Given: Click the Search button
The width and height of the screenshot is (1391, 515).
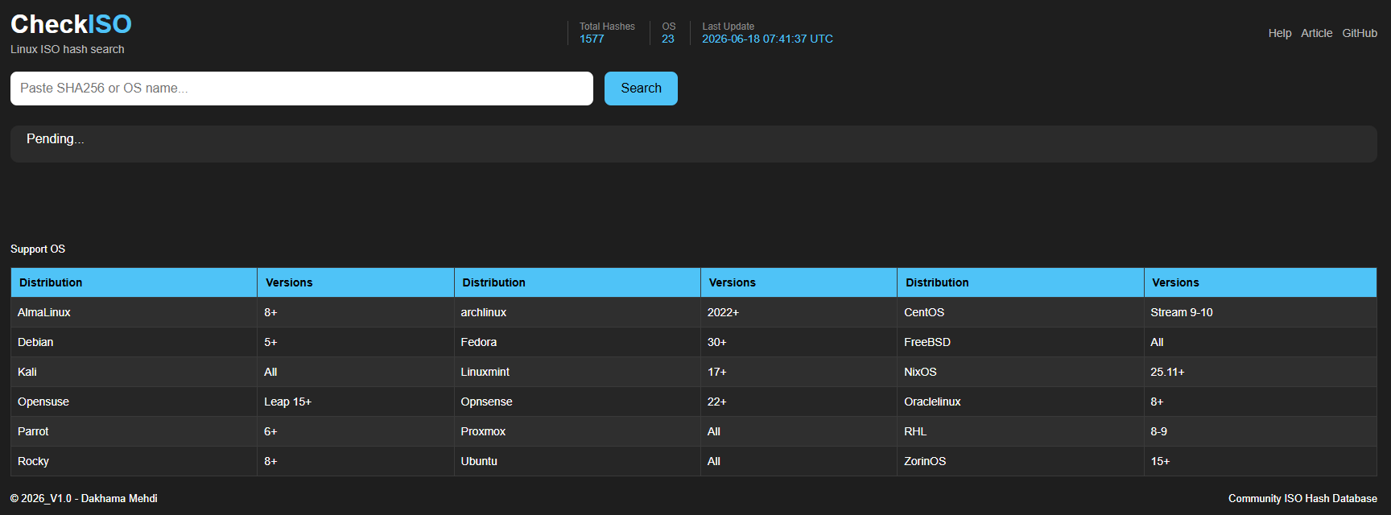Looking at the screenshot, I should [x=641, y=89].
